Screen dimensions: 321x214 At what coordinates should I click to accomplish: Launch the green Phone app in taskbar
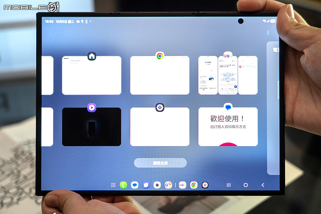coord(123,185)
